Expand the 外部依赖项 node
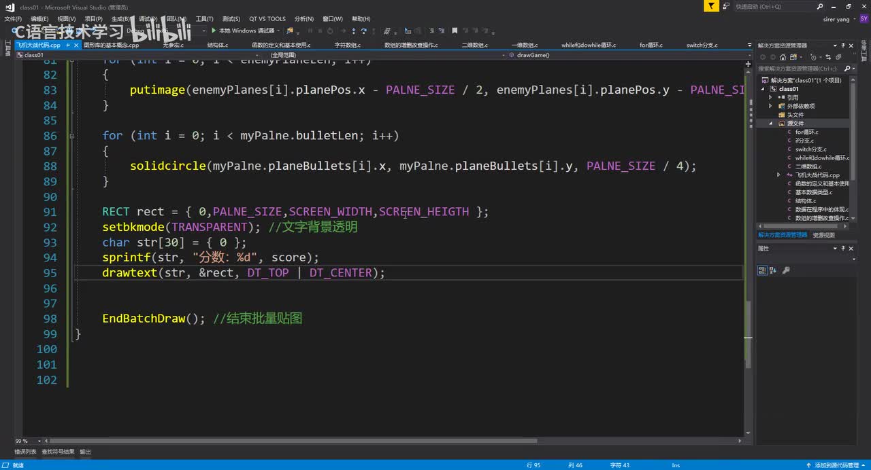 click(x=771, y=106)
